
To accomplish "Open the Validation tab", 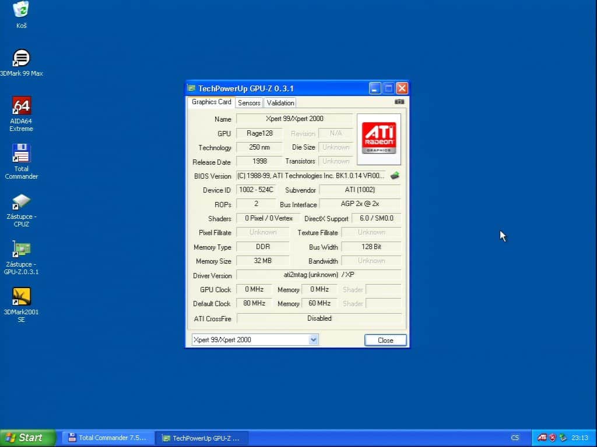I will point(280,102).
